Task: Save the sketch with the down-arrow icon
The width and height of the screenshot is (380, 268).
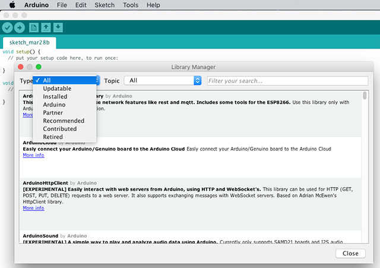Action: (58, 28)
